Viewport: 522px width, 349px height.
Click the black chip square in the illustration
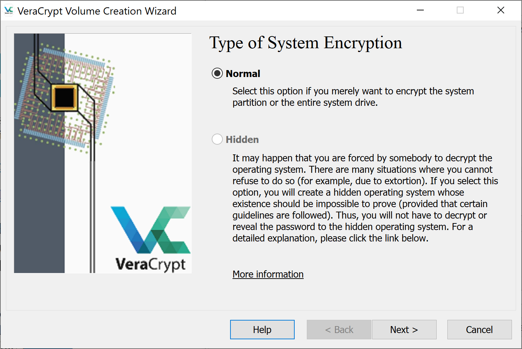(x=64, y=97)
